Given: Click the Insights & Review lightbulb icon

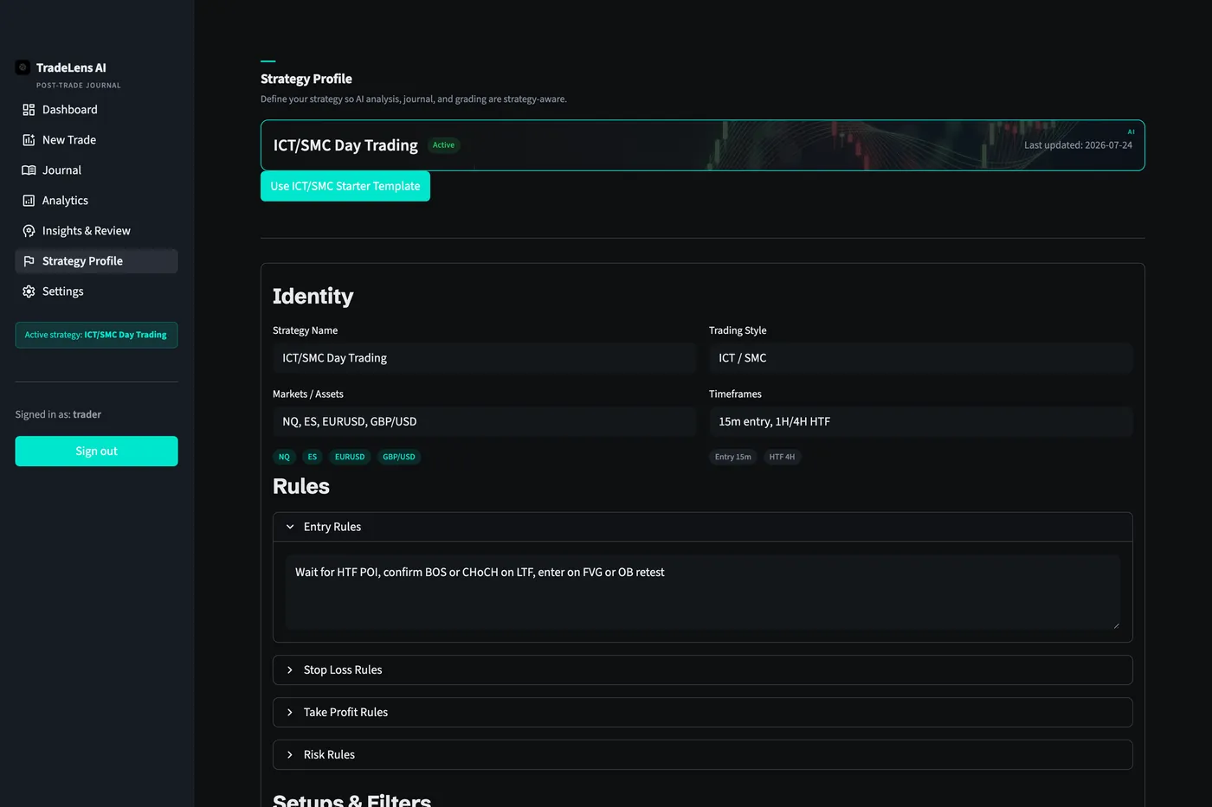Looking at the screenshot, I should pos(29,231).
